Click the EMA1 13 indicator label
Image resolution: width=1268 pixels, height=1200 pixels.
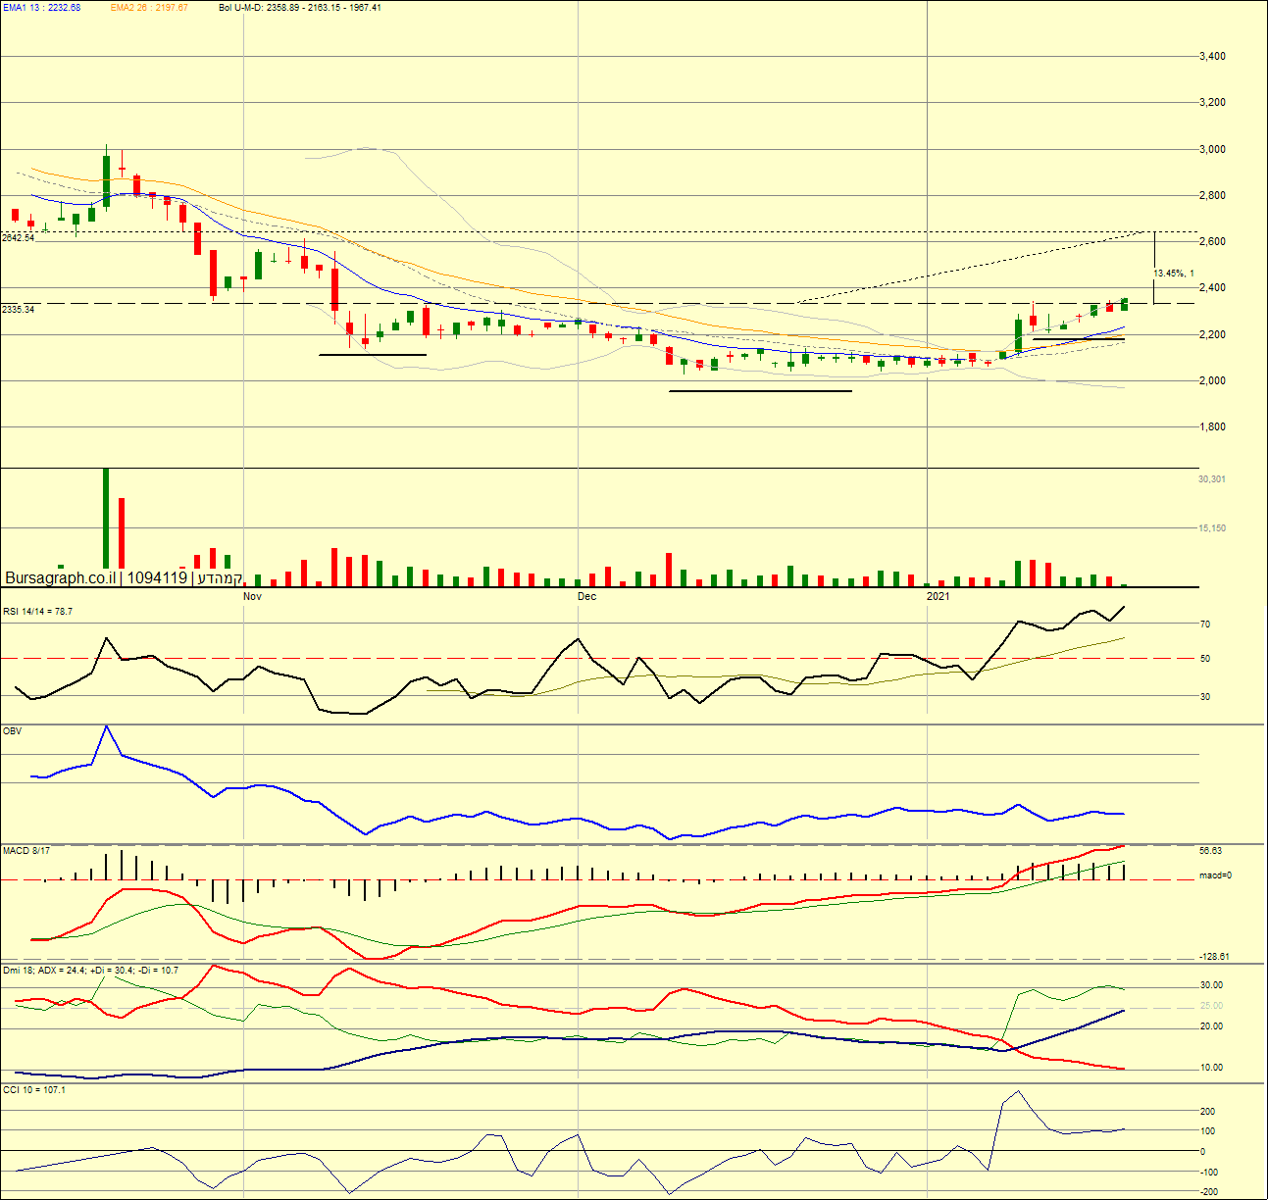(x=42, y=8)
